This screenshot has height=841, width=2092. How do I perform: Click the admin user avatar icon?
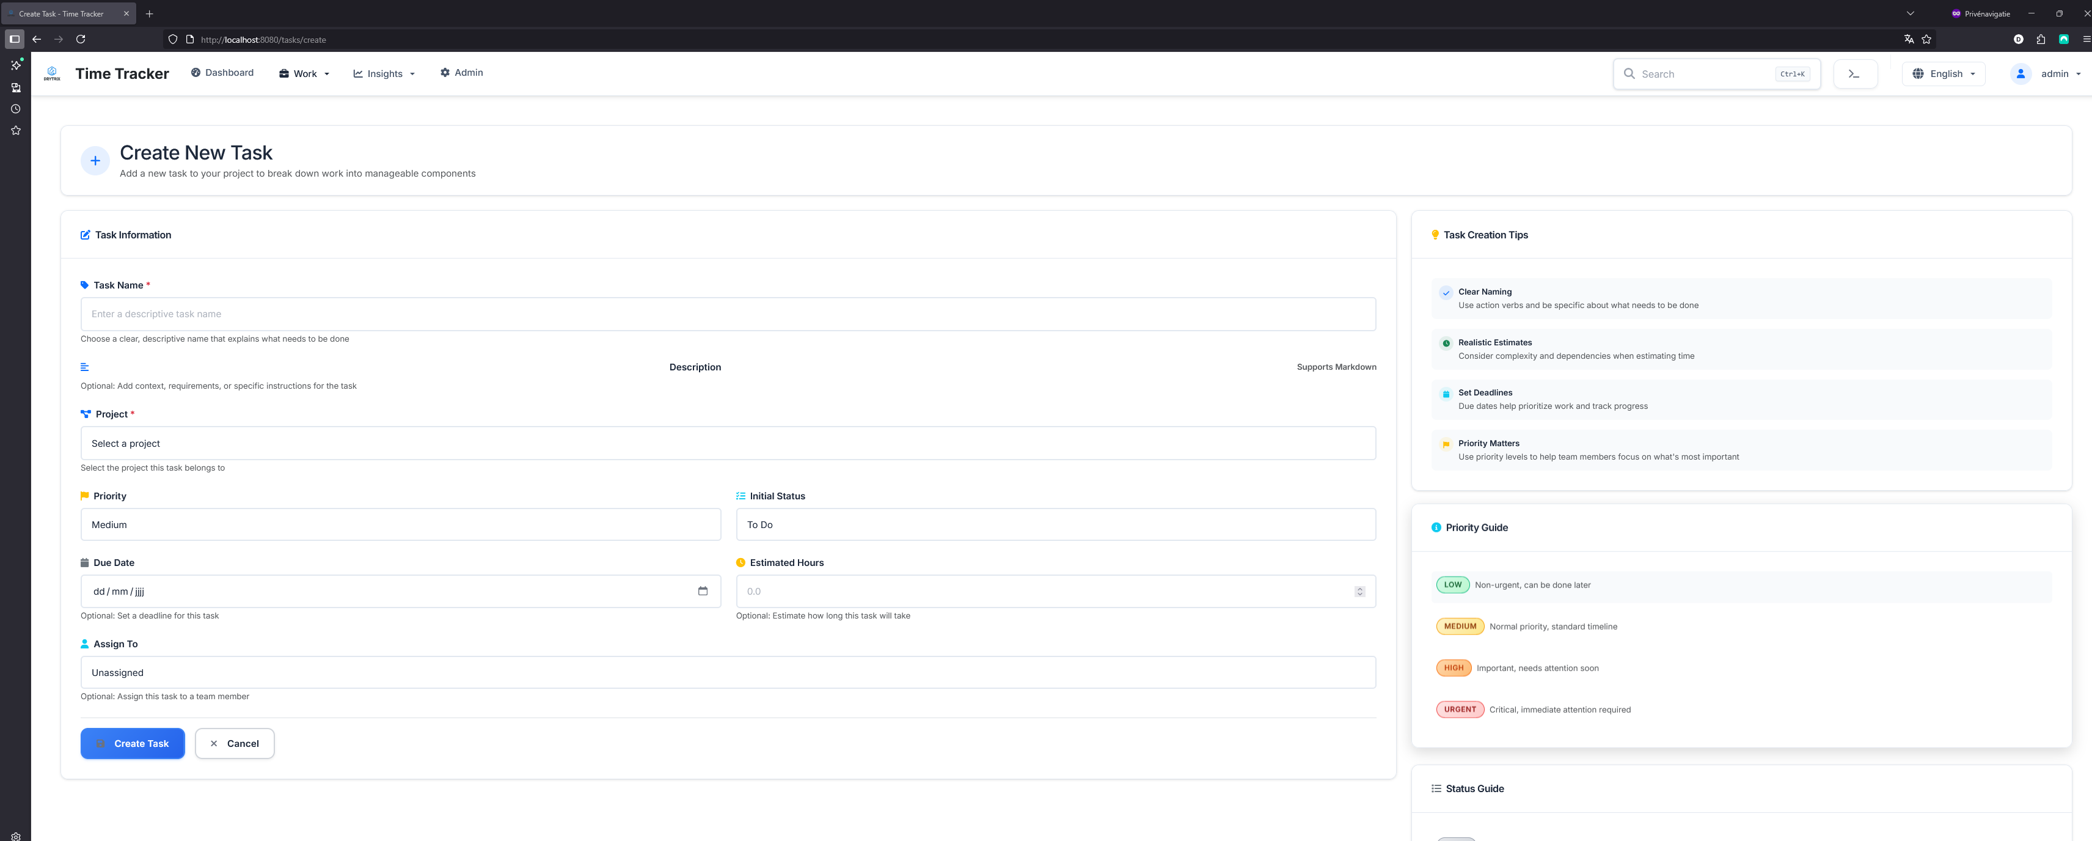(x=2020, y=74)
